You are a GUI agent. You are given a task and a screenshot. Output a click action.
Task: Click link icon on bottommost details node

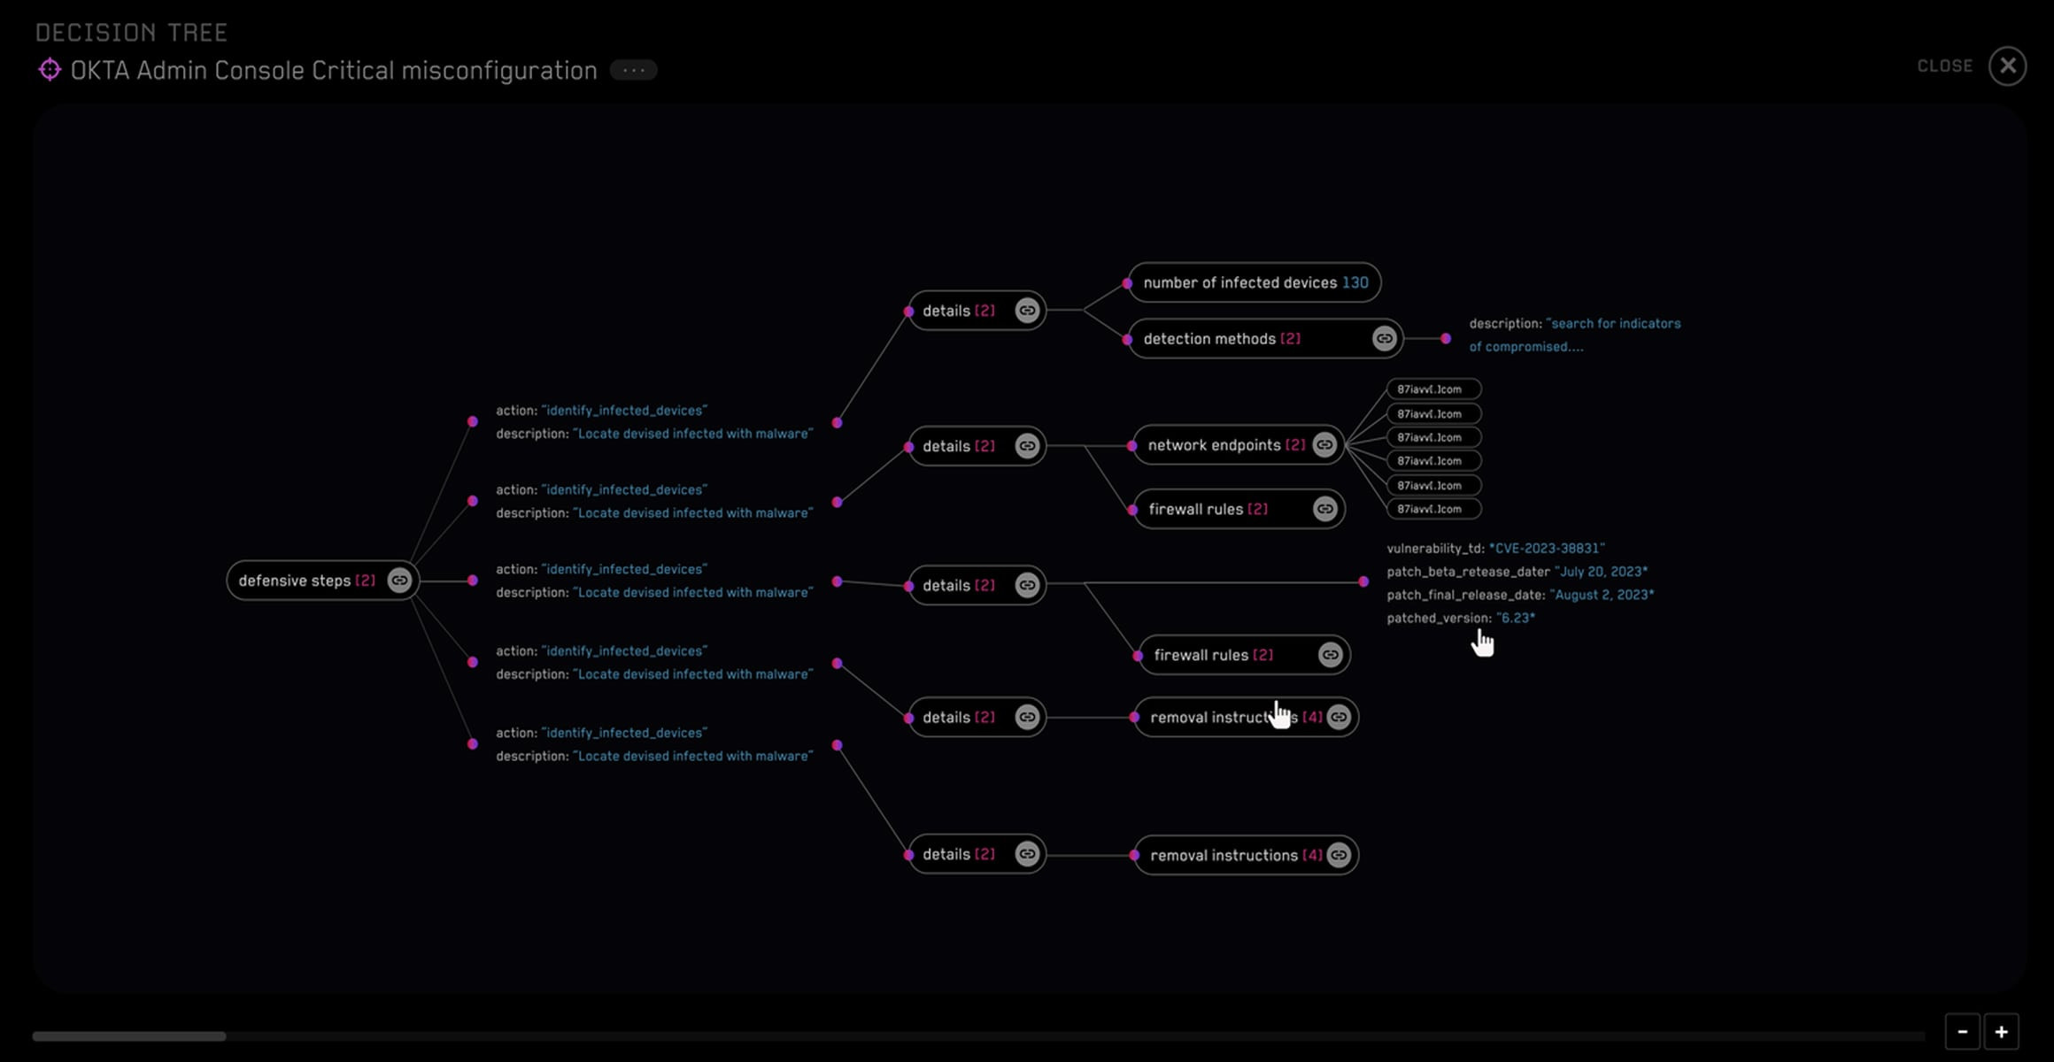[x=1027, y=854]
